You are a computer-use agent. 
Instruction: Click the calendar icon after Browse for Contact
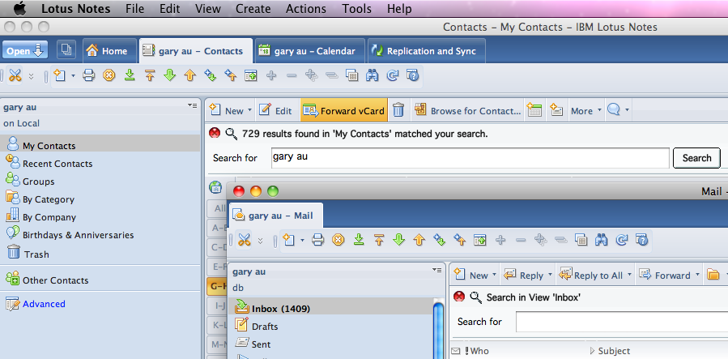coord(534,110)
